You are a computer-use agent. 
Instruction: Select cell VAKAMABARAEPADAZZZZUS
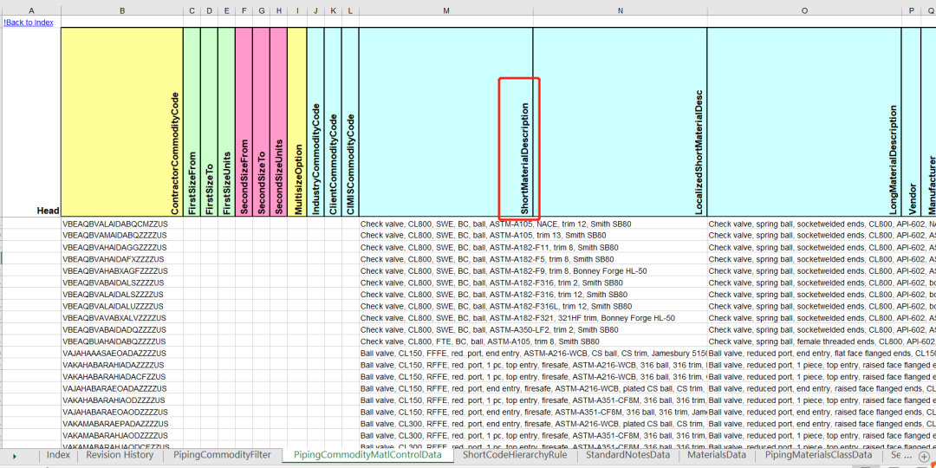point(122,423)
